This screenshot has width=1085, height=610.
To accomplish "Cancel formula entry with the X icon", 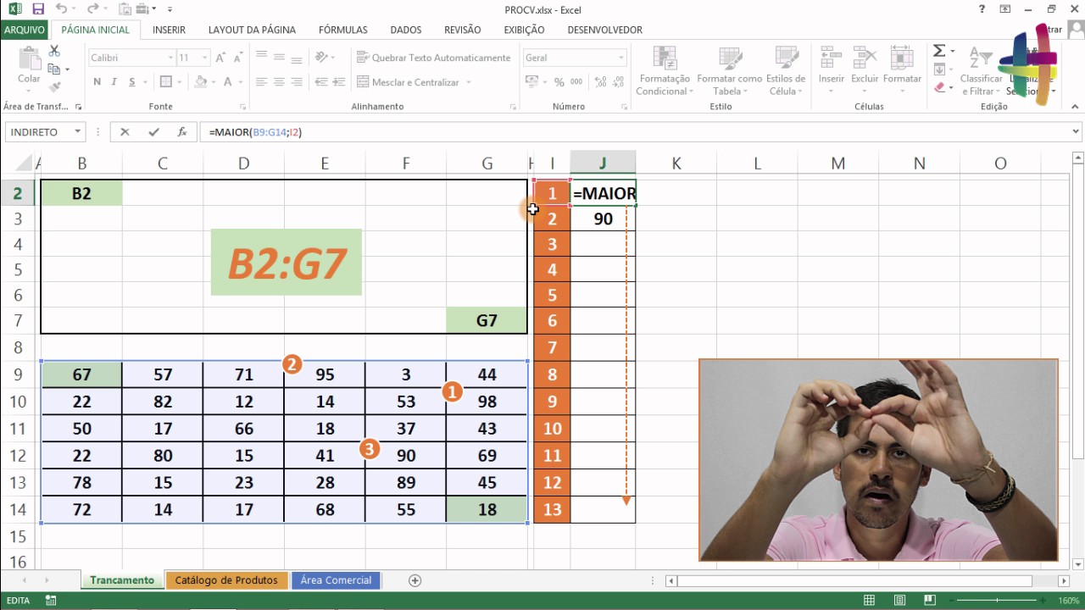I will (x=125, y=132).
